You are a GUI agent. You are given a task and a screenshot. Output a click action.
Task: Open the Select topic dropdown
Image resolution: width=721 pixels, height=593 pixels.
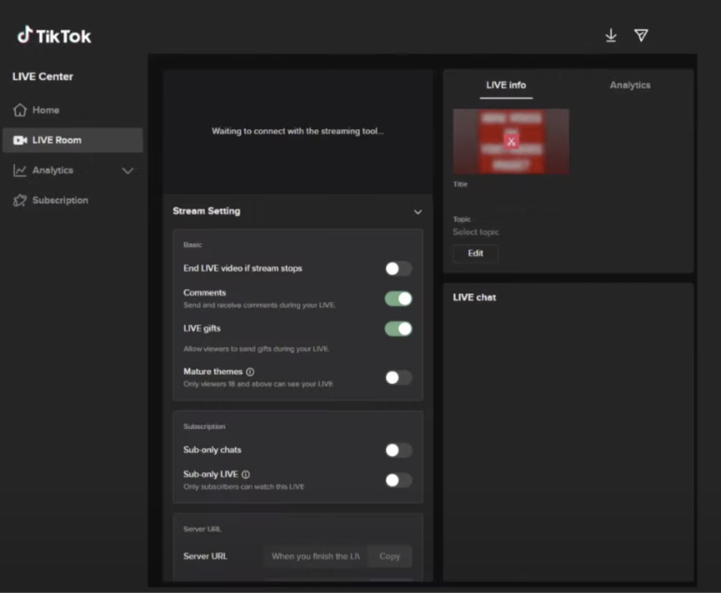pos(476,232)
